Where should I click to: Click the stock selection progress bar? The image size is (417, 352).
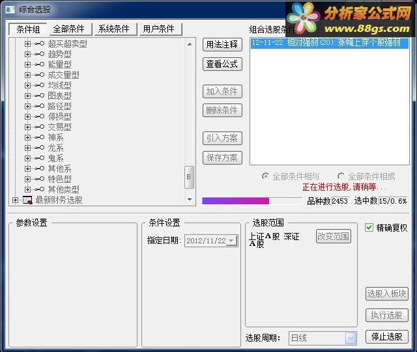pyautogui.click(x=252, y=201)
